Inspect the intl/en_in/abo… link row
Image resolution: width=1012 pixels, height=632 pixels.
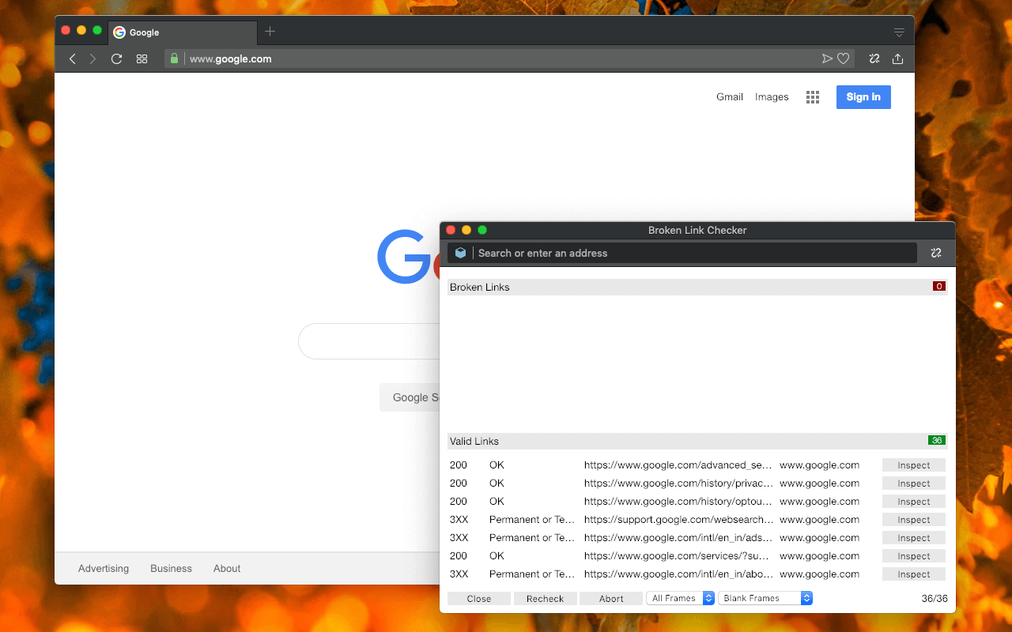point(914,574)
